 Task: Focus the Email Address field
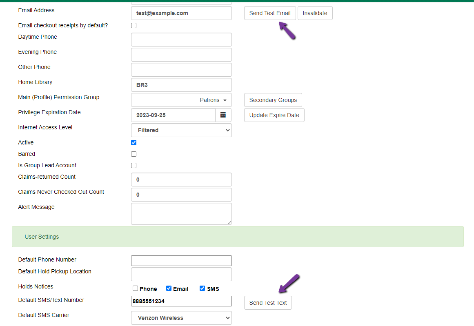[181, 13]
